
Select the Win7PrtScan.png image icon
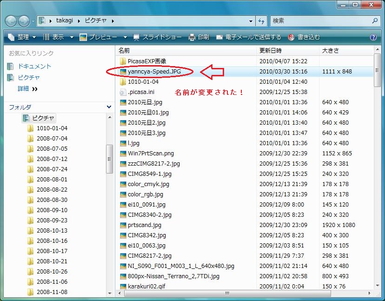(x=123, y=154)
